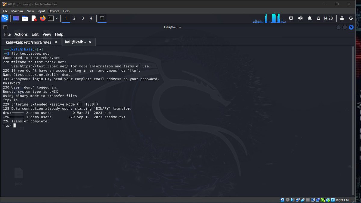
Task: Open the Kali applications menu dragon icon
Action: (5, 18)
